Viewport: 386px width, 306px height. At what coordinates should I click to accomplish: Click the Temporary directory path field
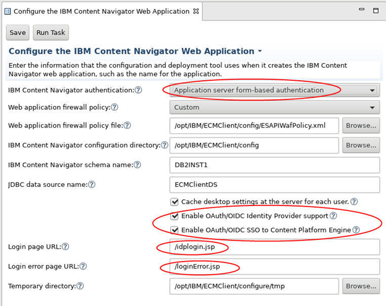(254, 286)
